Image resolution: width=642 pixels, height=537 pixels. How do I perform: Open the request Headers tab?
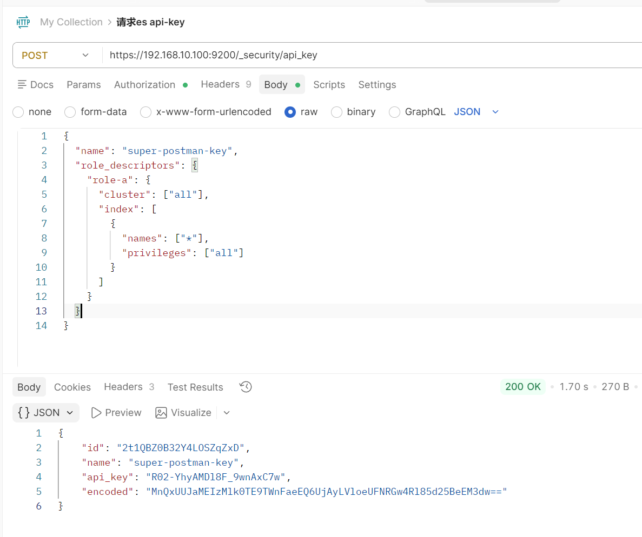(x=220, y=84)
